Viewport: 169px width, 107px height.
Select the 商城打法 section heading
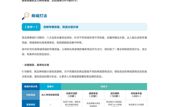pyautogui.click(x=39, y=16)
